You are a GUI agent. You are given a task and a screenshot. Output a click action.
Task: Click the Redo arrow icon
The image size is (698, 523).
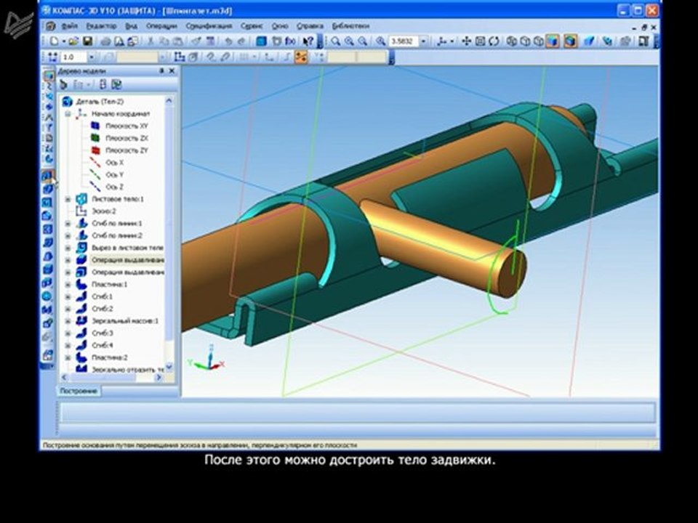click(241, 41)
